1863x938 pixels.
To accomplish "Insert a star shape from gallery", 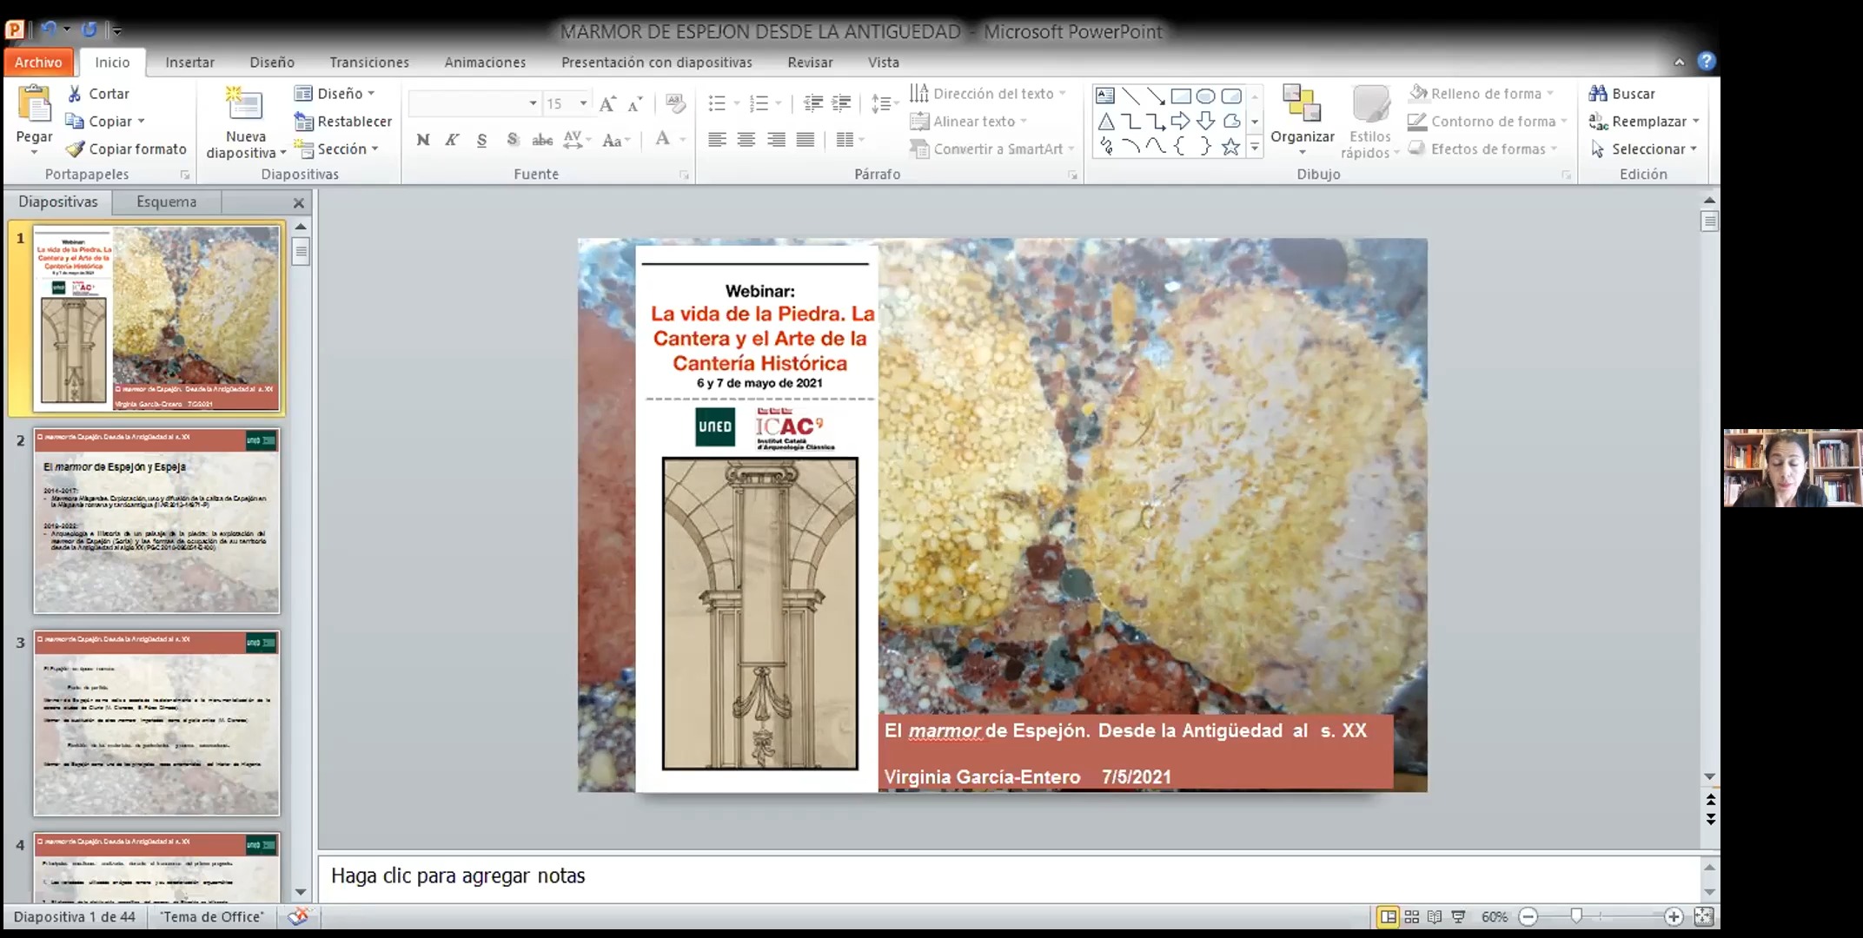I will coord(1230,147).
